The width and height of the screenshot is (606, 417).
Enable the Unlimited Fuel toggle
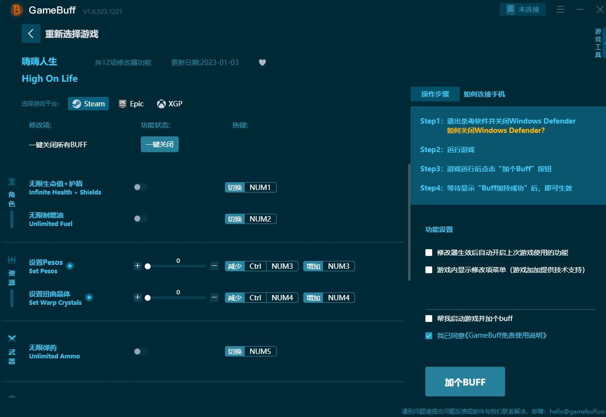[140, 219]
